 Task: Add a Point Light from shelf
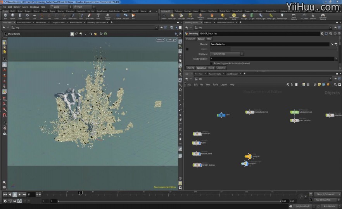172,16
